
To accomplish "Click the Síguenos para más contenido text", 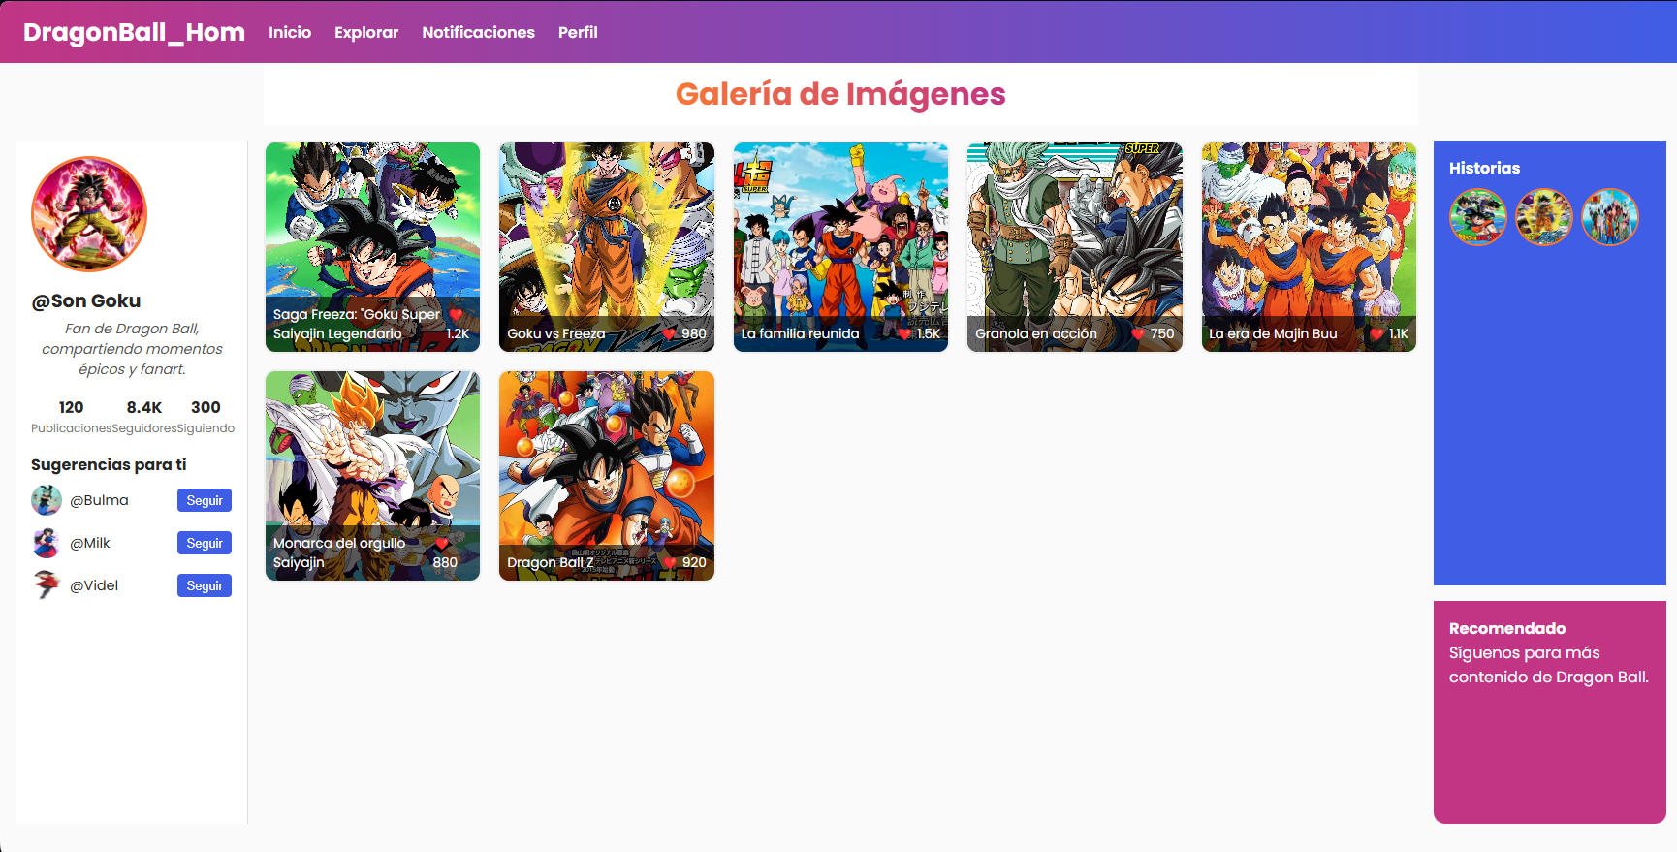I will 1549,665.
